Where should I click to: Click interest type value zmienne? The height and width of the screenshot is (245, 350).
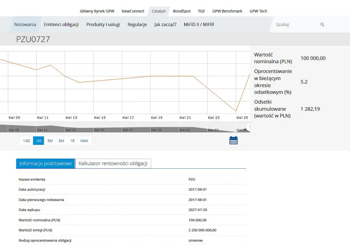[196, 240]
